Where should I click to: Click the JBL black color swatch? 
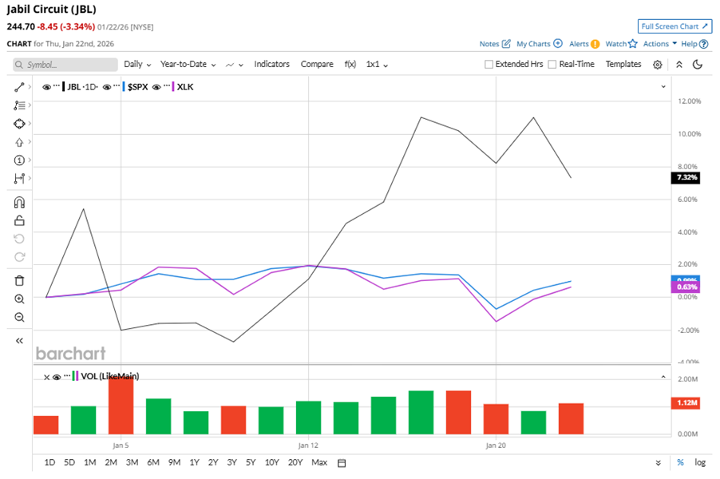63,87
